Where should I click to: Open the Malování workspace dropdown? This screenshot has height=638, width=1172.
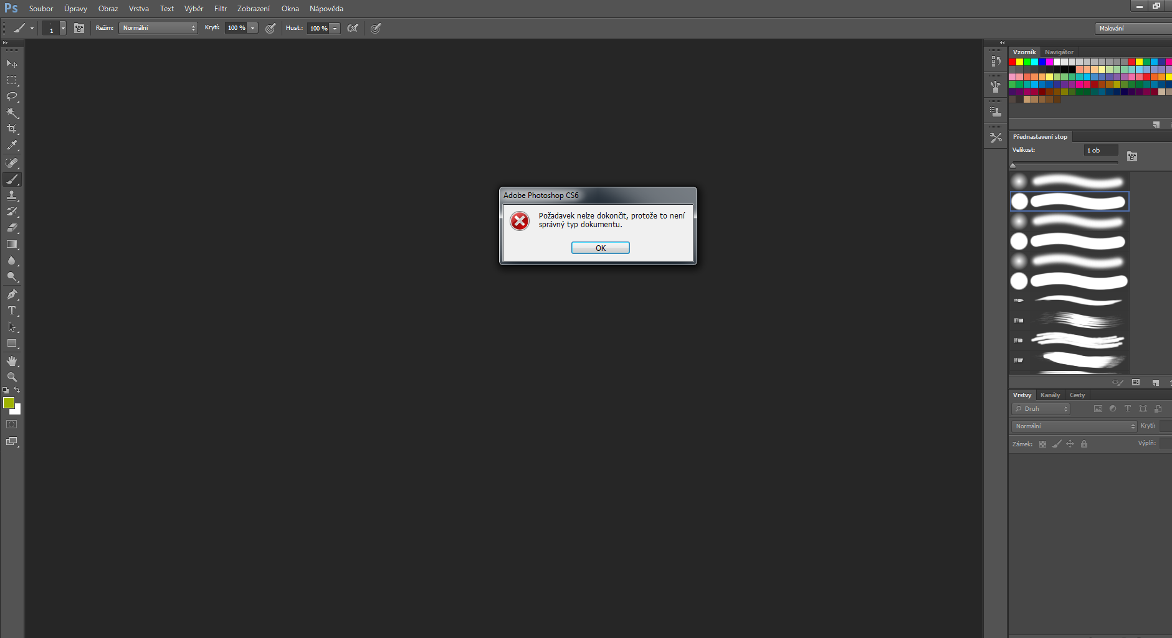(x=1133, y=28)
